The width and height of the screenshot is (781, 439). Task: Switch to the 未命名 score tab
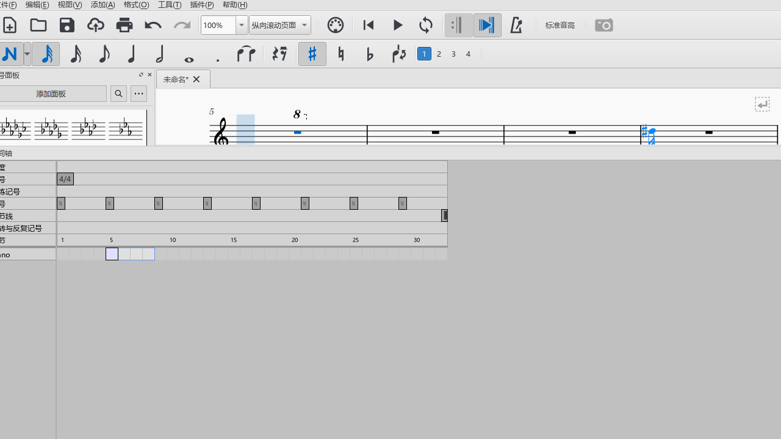[176, 79]
